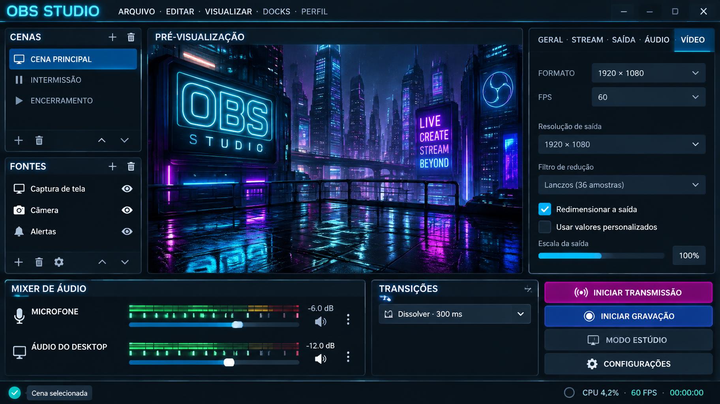Click the Áudio do Desktop monitor icon

click(19, 352)
